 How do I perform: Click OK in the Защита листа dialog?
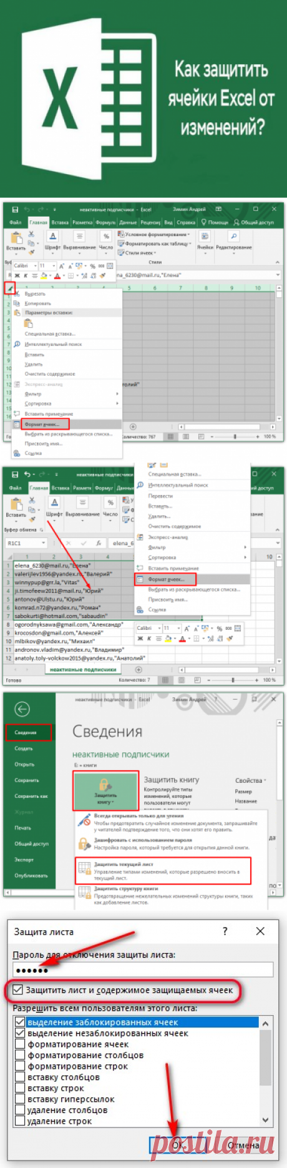[178, 1145]
